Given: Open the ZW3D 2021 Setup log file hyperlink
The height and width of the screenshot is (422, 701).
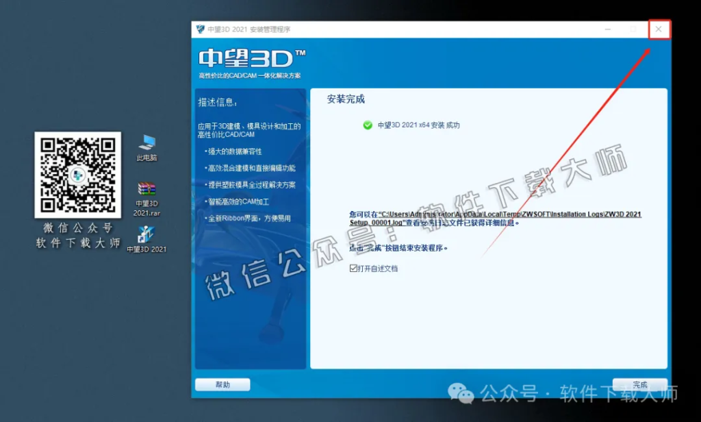Looking at the screenshot, I should pos(493,214).
